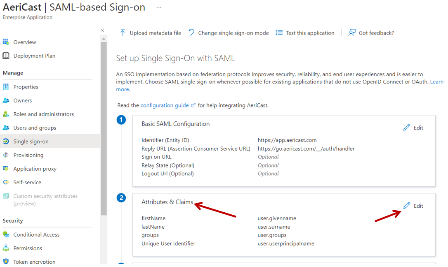Click the Reply URL value ending auth/handler

pyautogui.click(x=306, y=149)
